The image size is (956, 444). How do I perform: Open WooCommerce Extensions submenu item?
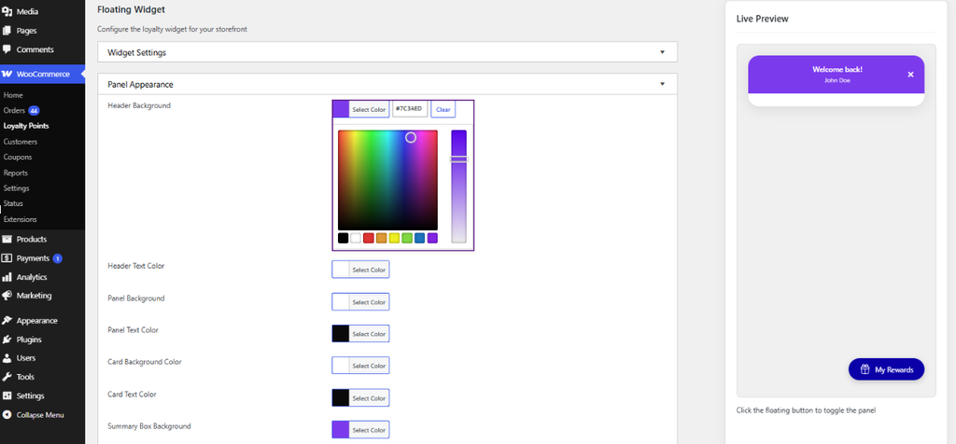point(21,219)
